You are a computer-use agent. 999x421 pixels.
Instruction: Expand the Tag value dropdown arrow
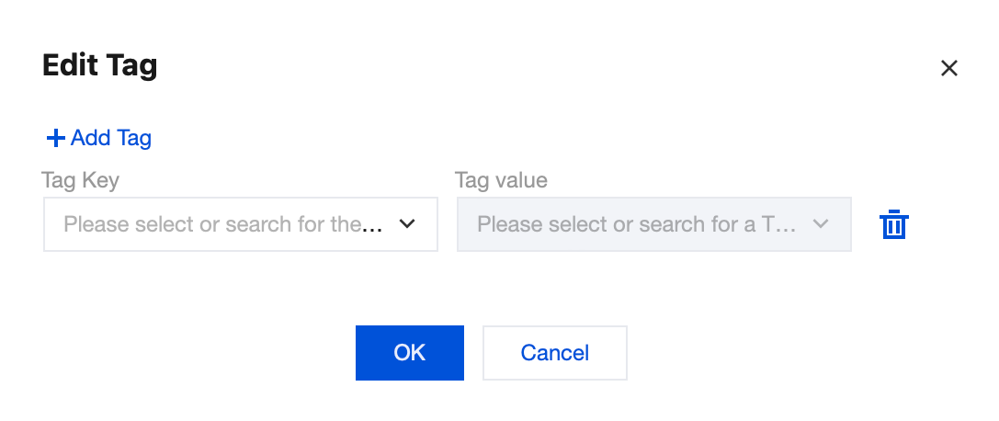pos(821,223)
